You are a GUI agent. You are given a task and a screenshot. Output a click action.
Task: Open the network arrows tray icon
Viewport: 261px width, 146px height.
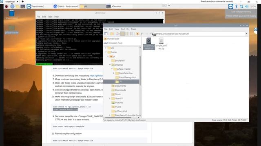[241, 6]
